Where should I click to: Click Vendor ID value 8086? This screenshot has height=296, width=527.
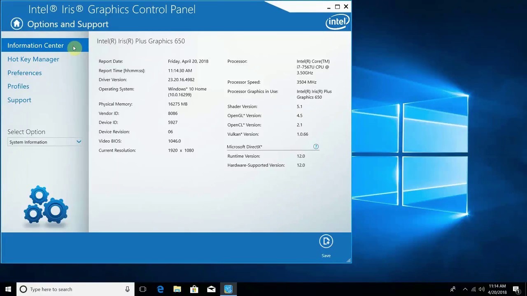coord(173,113)
